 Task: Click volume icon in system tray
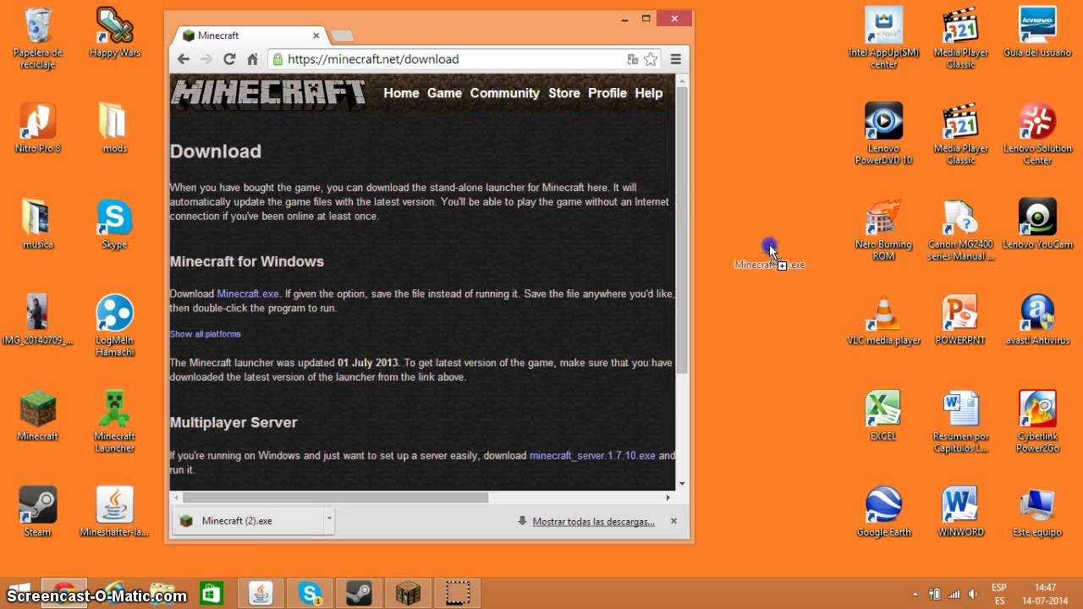pyautogui.click(x=972, y=594)
